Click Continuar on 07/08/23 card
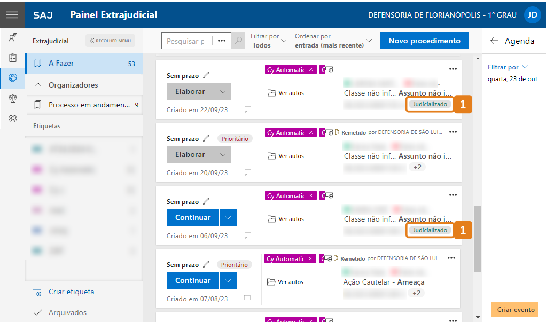Viewport: 546px width, 322px height. 192,280
